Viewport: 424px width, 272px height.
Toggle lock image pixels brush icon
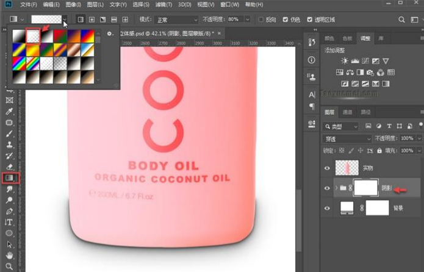coord(351,151)
